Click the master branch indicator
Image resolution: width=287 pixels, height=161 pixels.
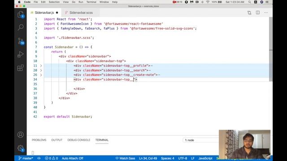pyautogui.click(x=26, y=158)
